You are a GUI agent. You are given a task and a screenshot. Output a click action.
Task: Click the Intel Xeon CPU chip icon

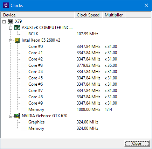17,40
